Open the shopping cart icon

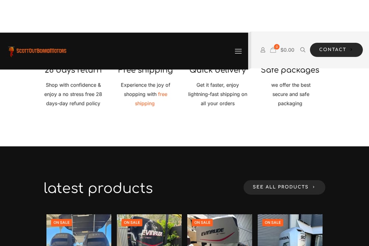273,50
